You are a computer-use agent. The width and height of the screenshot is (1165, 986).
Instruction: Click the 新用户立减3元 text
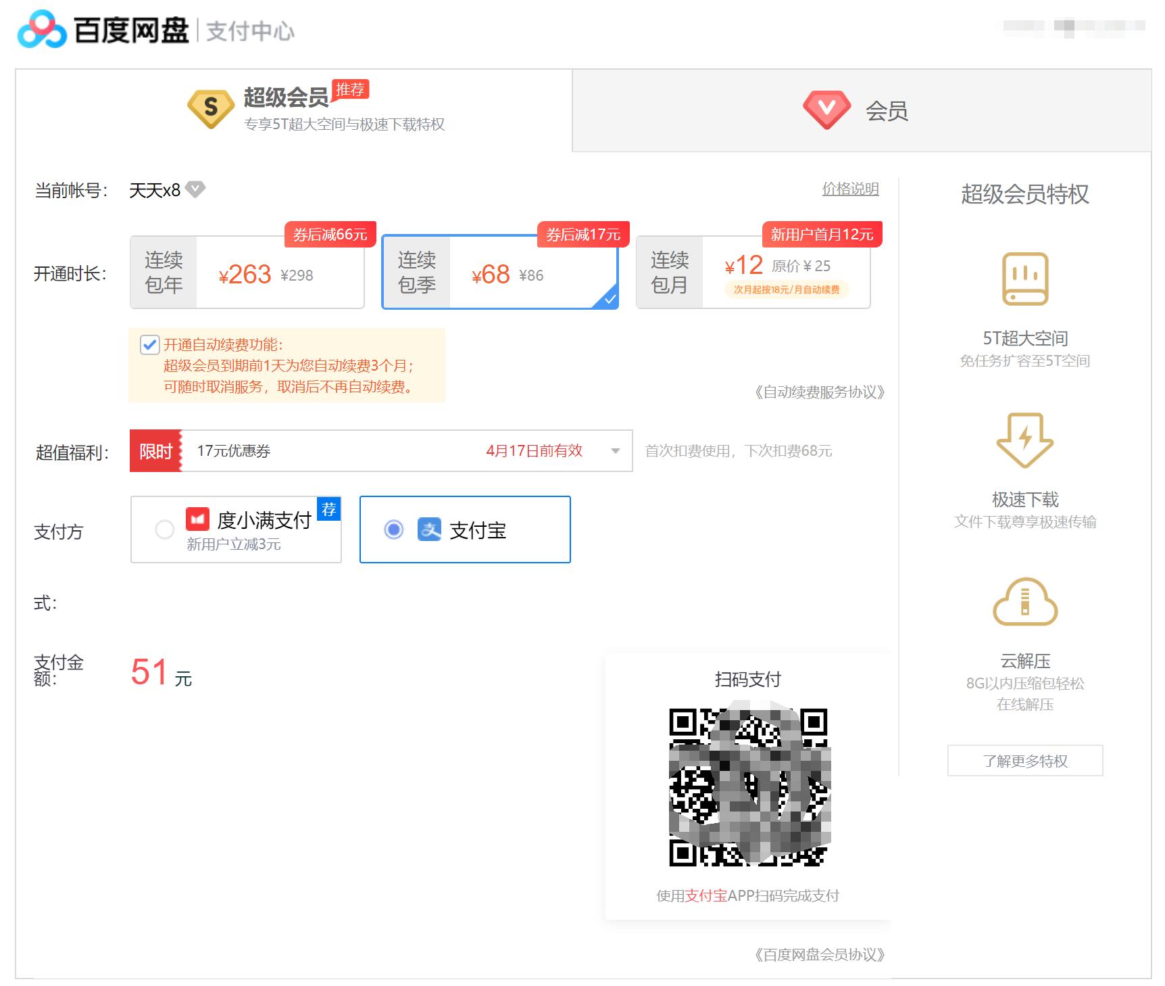point(234,544)
